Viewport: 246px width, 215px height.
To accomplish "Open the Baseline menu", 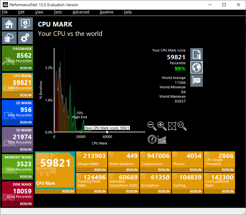I will click(106, 12).
